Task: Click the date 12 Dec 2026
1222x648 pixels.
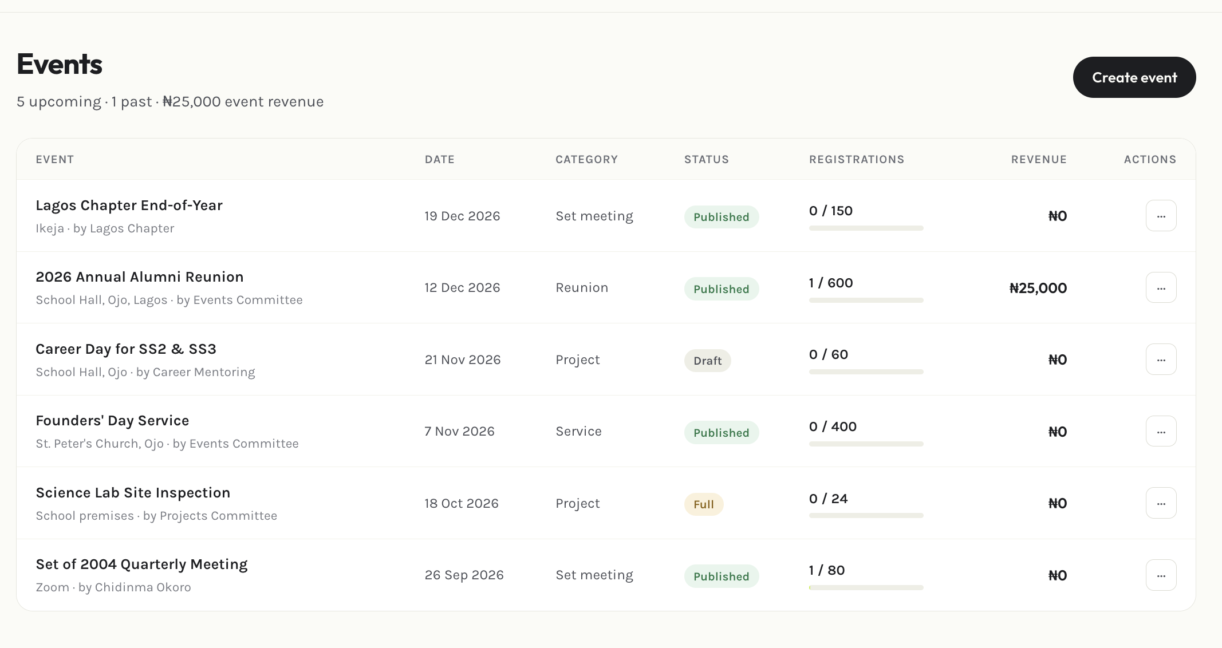Action: [x=462, y=288]
